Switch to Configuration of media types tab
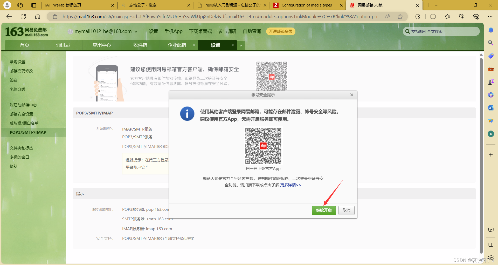 (308, 5)
